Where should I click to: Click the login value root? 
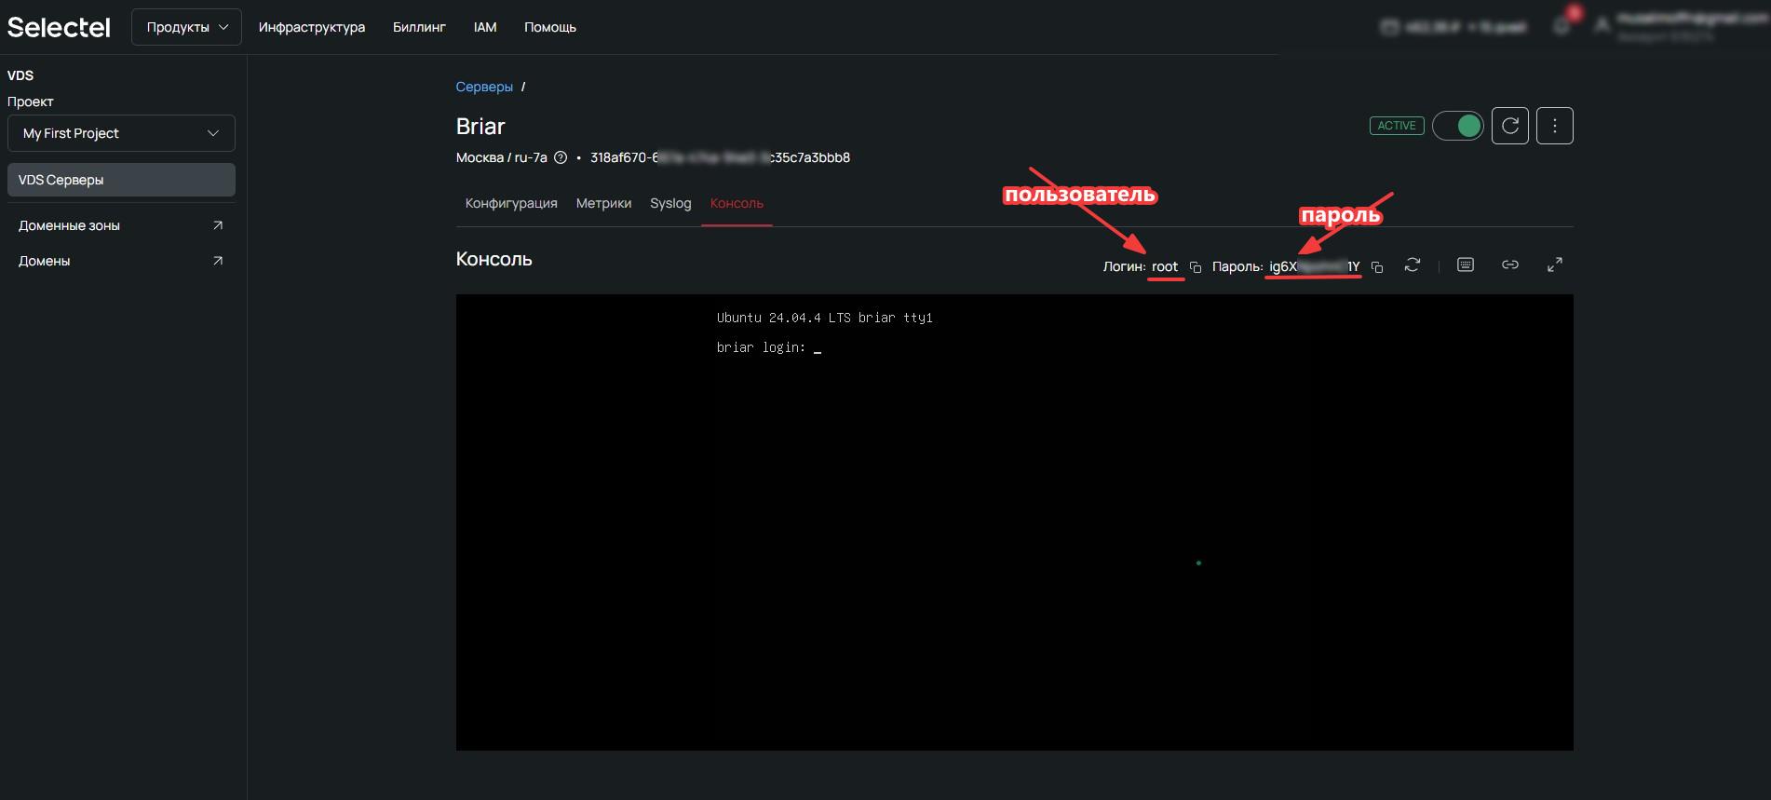pos(1165,266)
